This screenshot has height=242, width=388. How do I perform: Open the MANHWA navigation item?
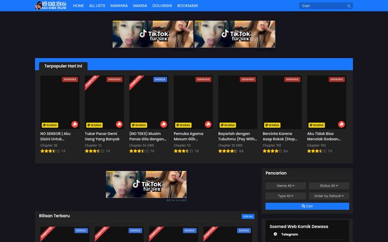tap(119, 6)
